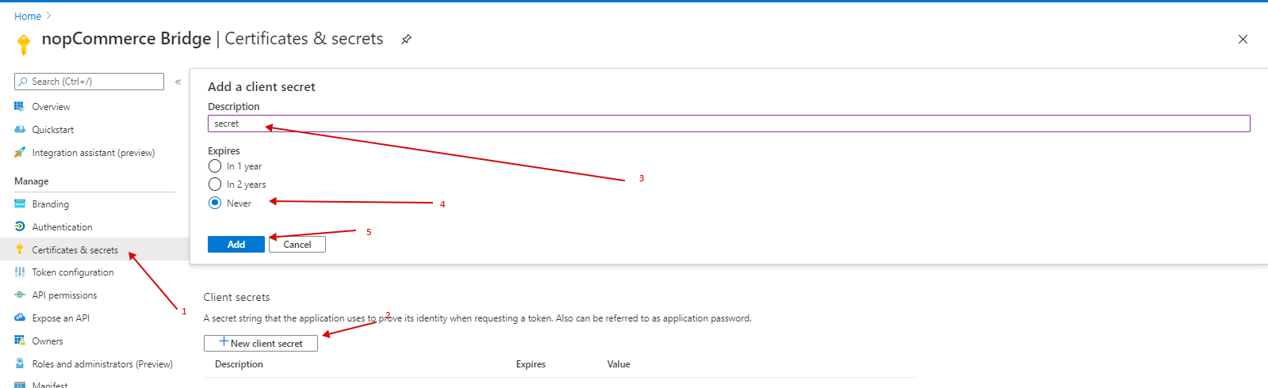Viewport: 1268px width, 388px height.
Task: Click the API permissions icon
Action: click(19, 295)
